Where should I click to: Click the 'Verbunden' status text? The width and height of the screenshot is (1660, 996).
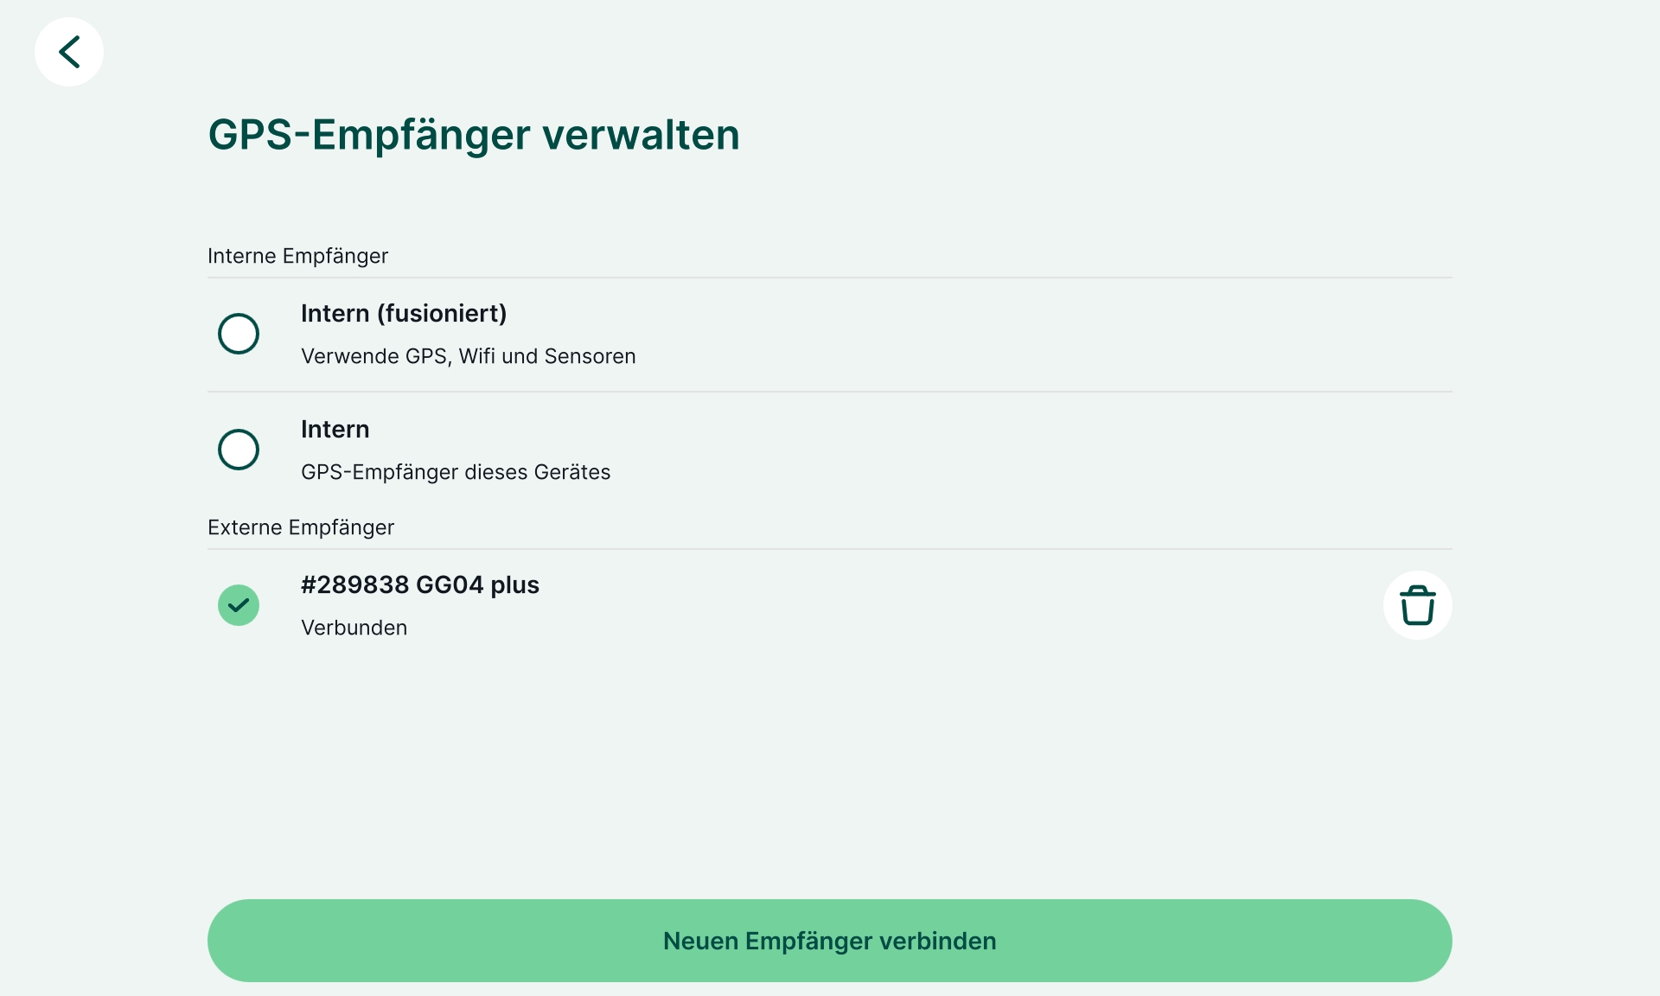click(x=354, y=628)
